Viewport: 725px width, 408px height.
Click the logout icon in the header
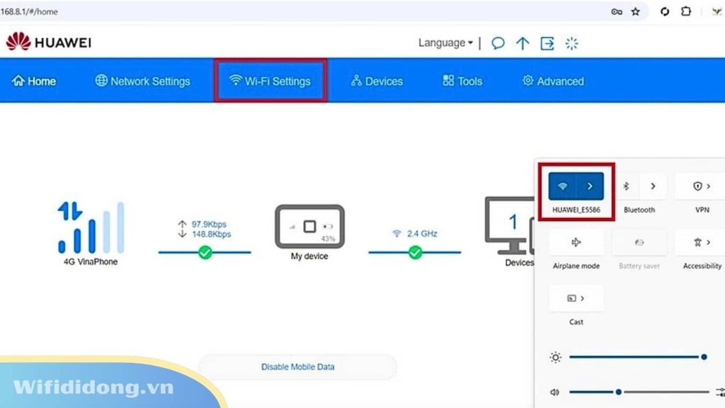547,43
